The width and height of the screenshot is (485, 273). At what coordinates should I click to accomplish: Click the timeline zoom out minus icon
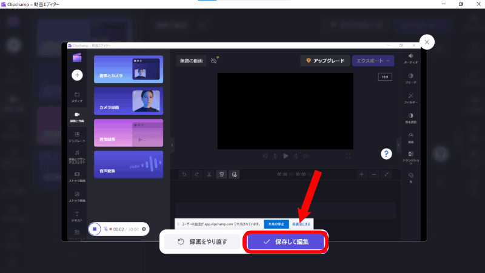point(374,174)
